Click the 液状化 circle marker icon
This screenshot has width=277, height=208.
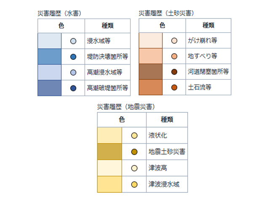pyautogui.click(x=134, y=136)
